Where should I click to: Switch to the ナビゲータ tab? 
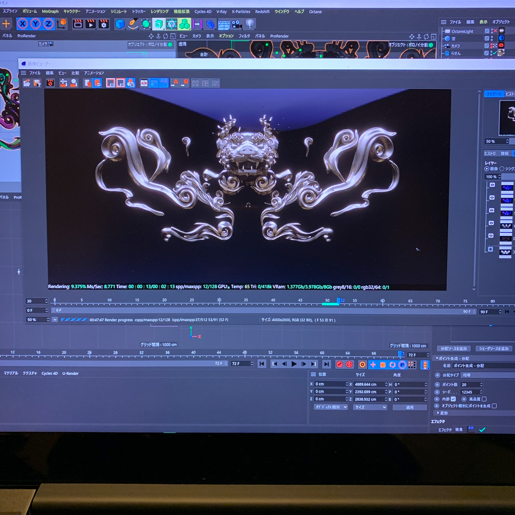[494, 94]
